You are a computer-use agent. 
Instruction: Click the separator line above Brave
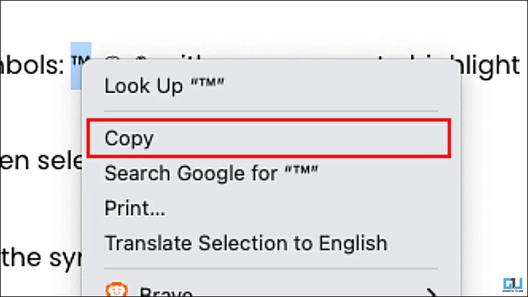271,268
